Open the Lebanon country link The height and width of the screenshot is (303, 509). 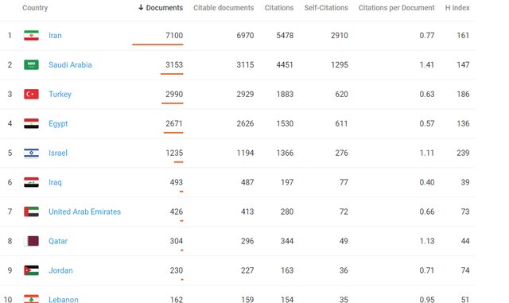64,300
